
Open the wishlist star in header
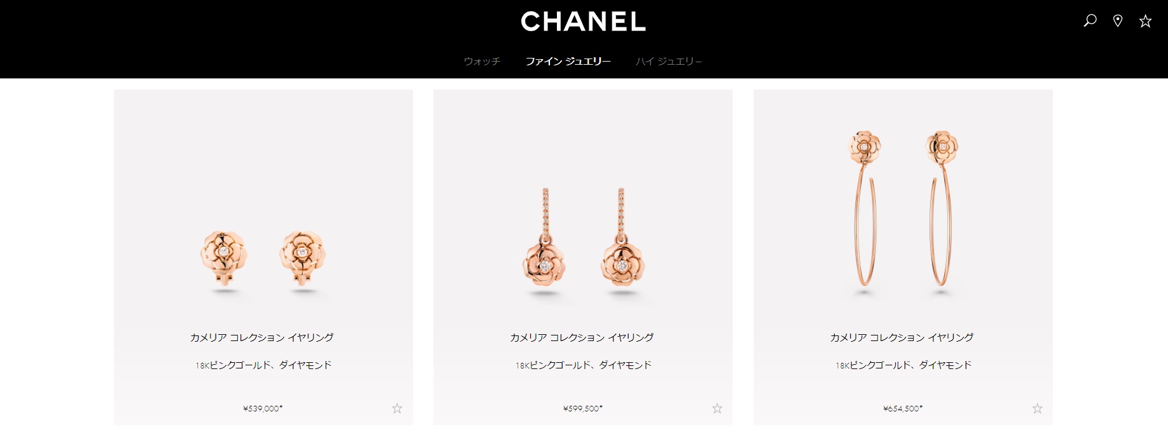pos(1145,21)
